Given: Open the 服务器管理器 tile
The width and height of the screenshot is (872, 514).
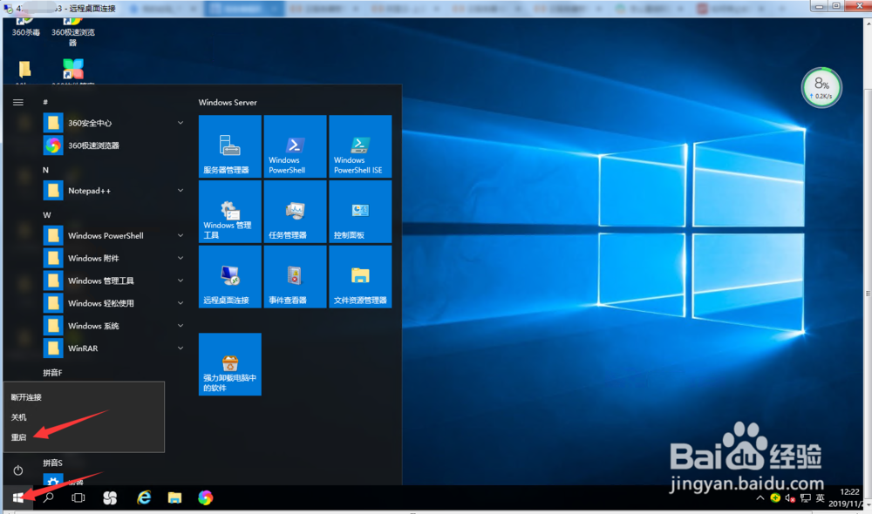Looking at the screenshot, I should coord(229,146).
